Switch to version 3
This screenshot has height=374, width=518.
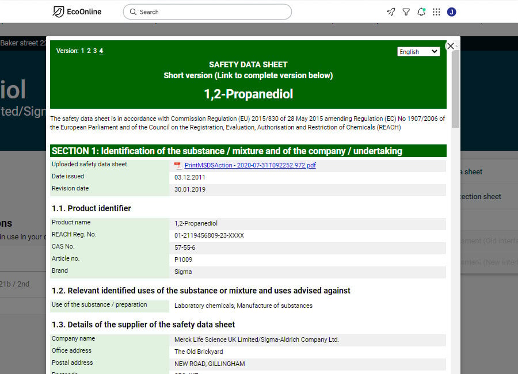[x=95, y=51]
